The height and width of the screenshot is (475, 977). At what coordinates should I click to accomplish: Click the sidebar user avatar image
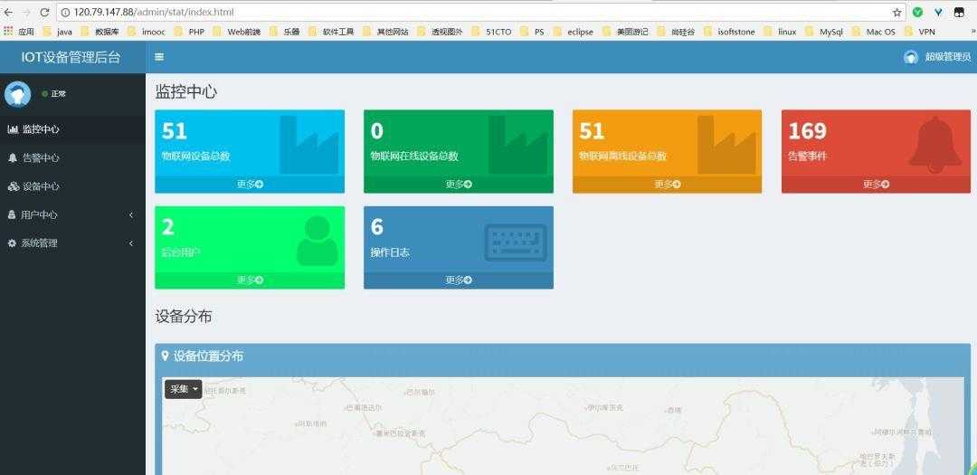click(x=17, y=93)
